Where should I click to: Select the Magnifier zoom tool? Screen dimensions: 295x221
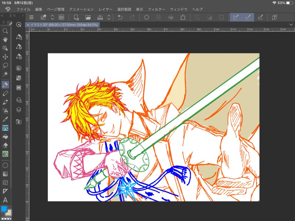tap(5, 31)
